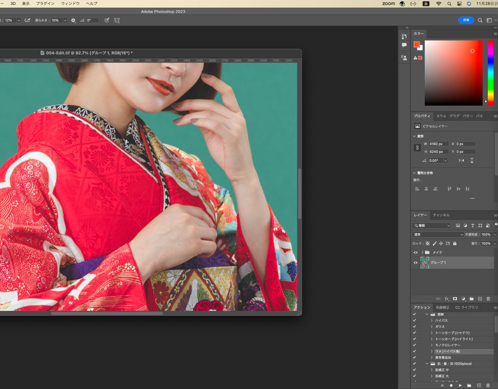Create a new layer group folder icon

click(x=472, y=299)
